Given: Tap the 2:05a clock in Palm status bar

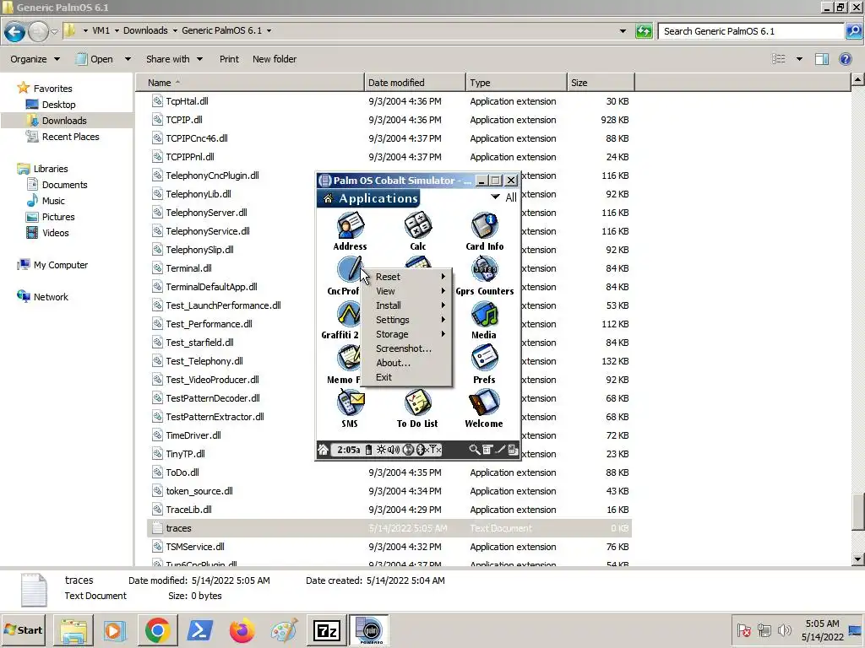Looking at the screenshot, I should click(x=348, y=450).
